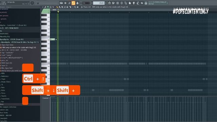Click the arrow icon beside the keyboard icon
The image size is (217, 122).
[65, 3]
